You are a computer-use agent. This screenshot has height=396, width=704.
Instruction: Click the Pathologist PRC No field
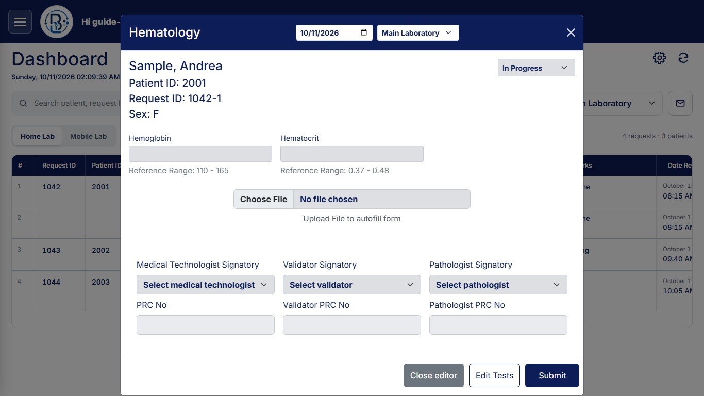(498, 325)
